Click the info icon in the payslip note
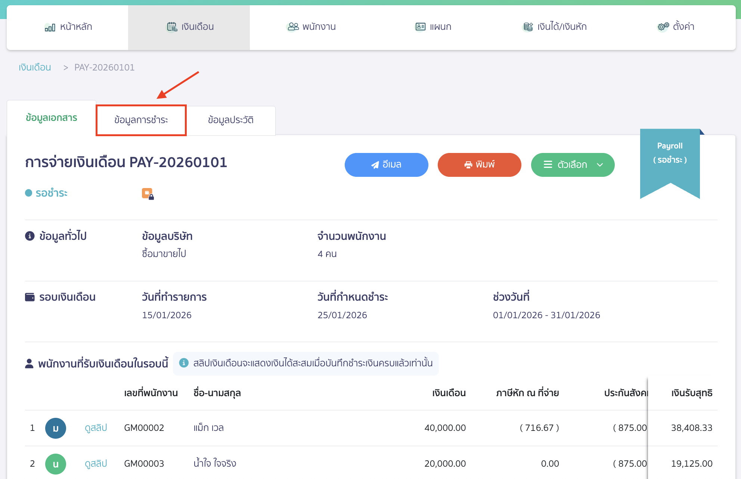 (x=184, y=363)
